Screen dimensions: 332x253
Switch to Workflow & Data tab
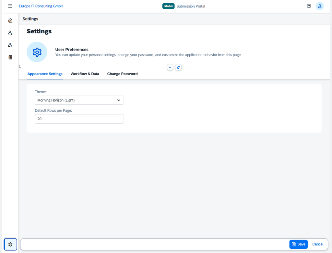point(85,74)
